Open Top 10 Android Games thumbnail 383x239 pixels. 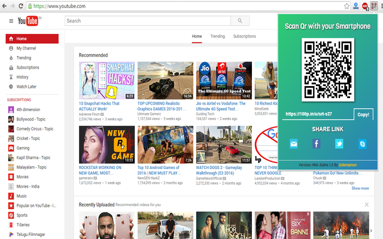tap(165, 145)
